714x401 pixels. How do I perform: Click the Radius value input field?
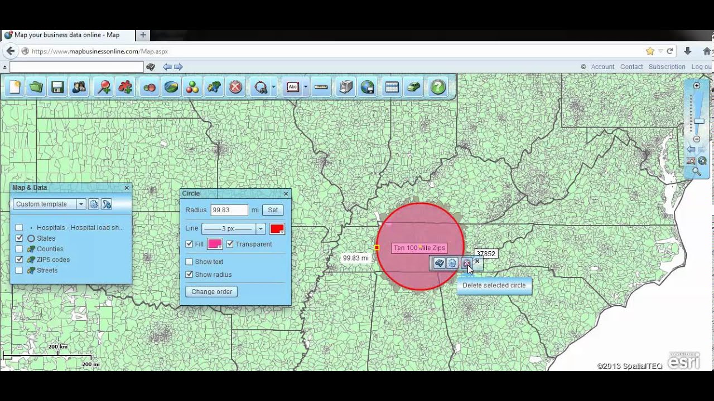pos(229,210)
